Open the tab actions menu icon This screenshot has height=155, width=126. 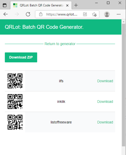[x=4, y=5]
